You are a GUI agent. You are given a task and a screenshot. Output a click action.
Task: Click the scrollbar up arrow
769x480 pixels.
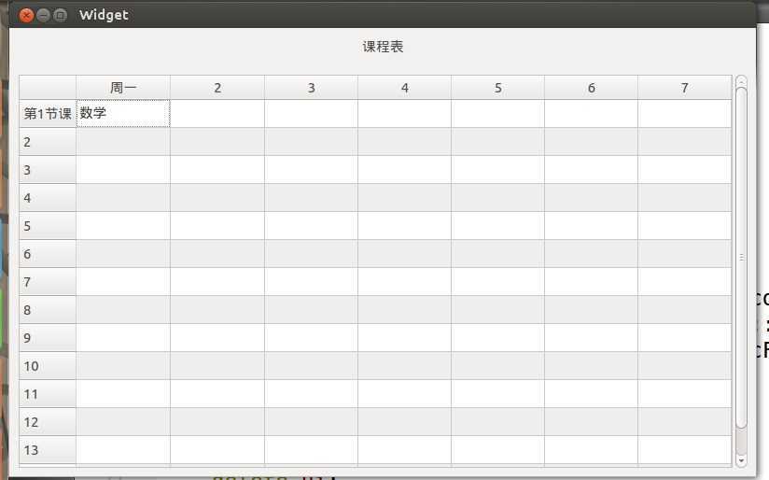(x=742, y=81)
